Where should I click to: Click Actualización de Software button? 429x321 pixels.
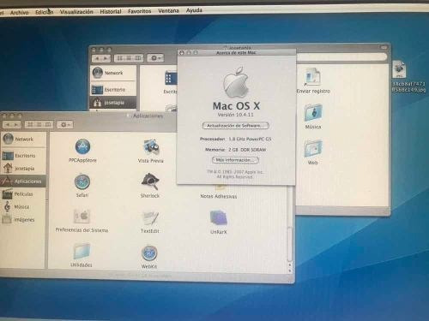[235, 126]
